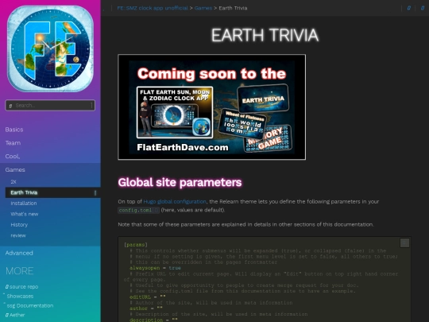This screenshot has height=322, width=429.
Task: Open the Hugo global configuration link
Action: [x=175, y=201]
